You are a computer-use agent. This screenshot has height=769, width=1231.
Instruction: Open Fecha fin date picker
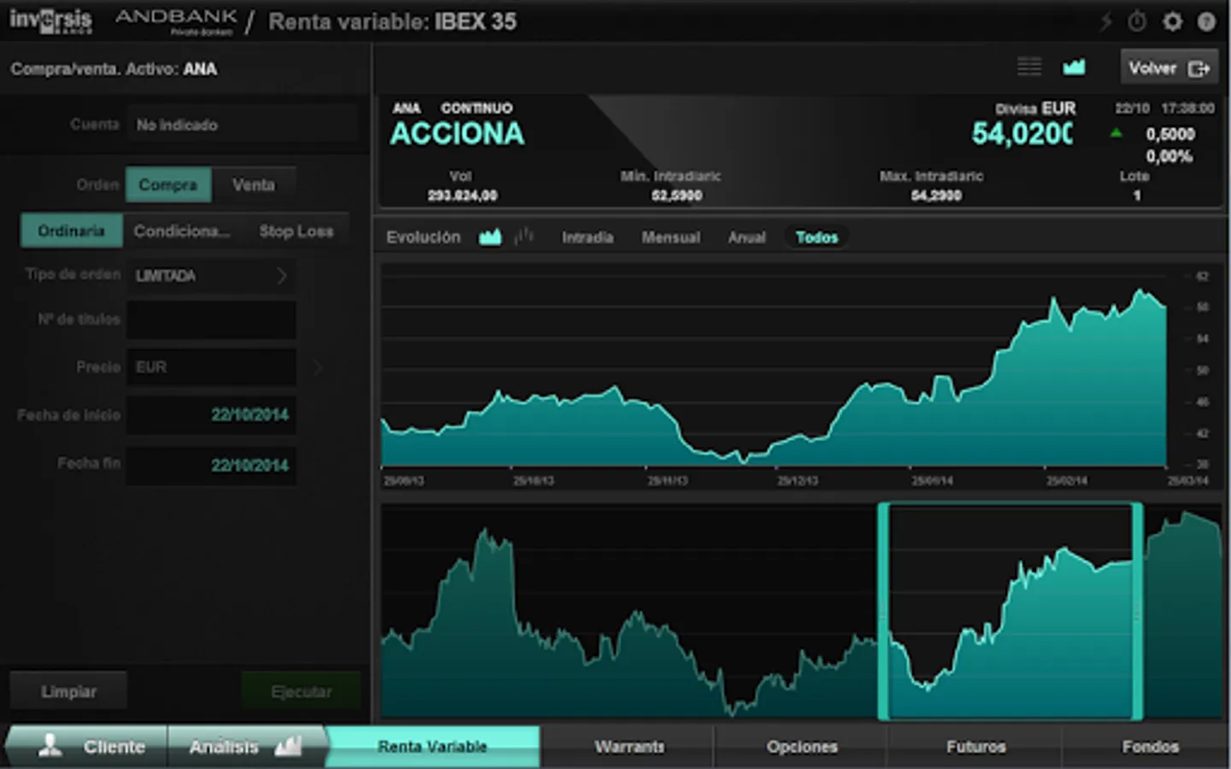(x=211, y=465)
